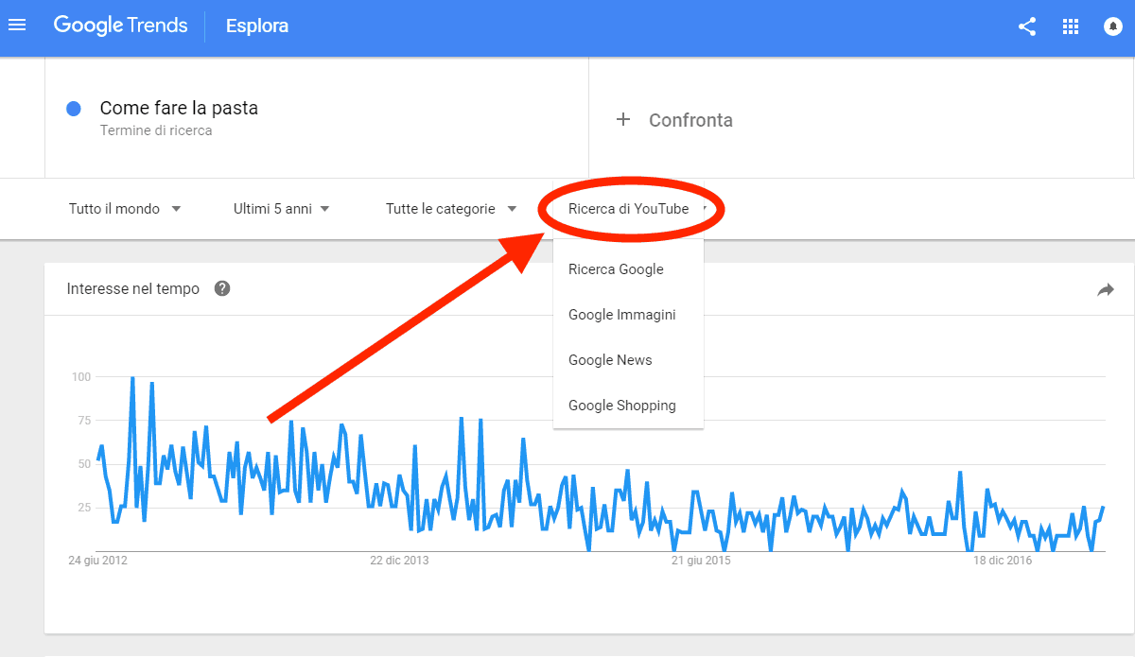Choose Google Immagini as the search source

620,315
